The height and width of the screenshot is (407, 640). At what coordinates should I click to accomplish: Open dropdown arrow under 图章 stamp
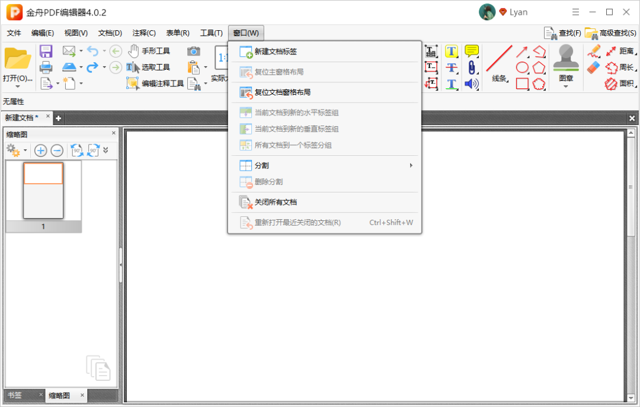[x=566, y=86]
